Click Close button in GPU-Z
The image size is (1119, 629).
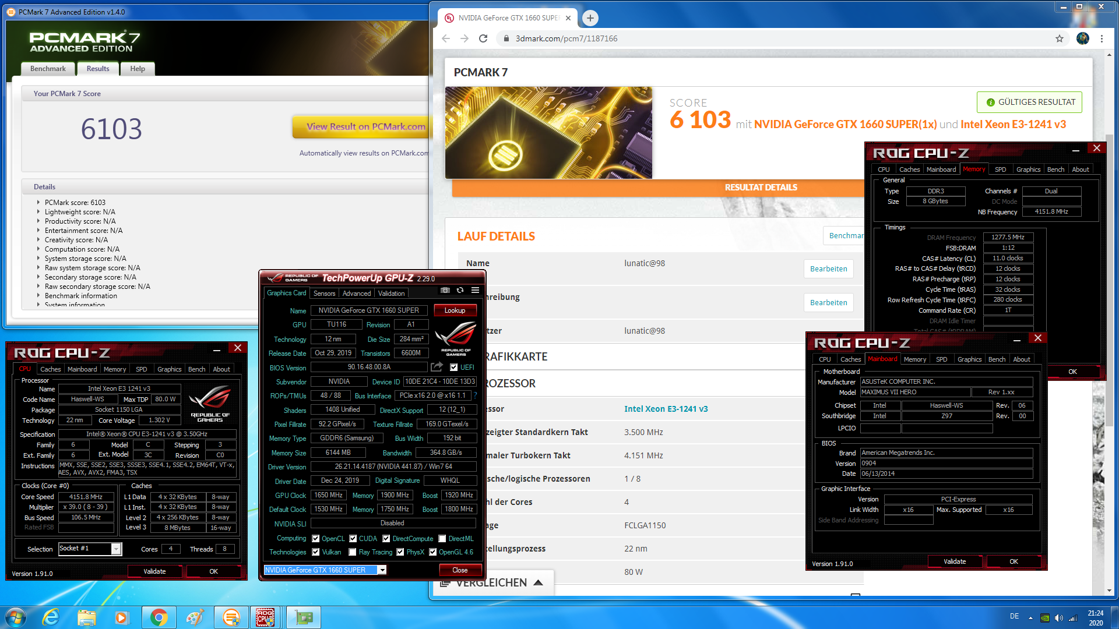pos(460,570)
